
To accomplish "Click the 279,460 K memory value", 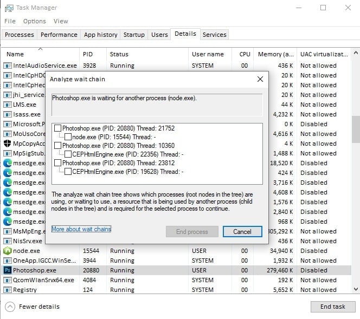I will tap(280, 270).
